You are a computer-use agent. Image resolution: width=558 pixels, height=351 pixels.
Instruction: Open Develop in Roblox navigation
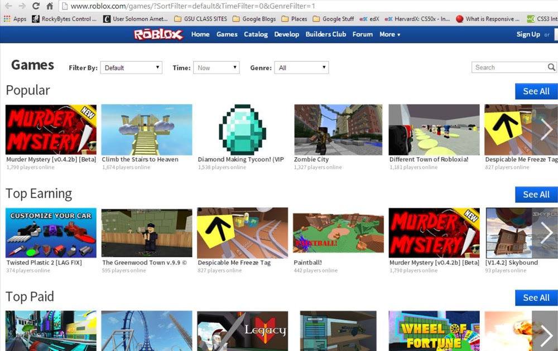point(286,35)
